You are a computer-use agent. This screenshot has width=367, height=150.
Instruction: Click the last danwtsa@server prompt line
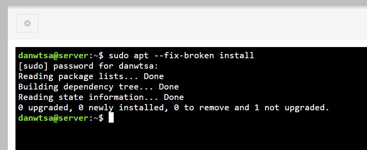(61, 118)
